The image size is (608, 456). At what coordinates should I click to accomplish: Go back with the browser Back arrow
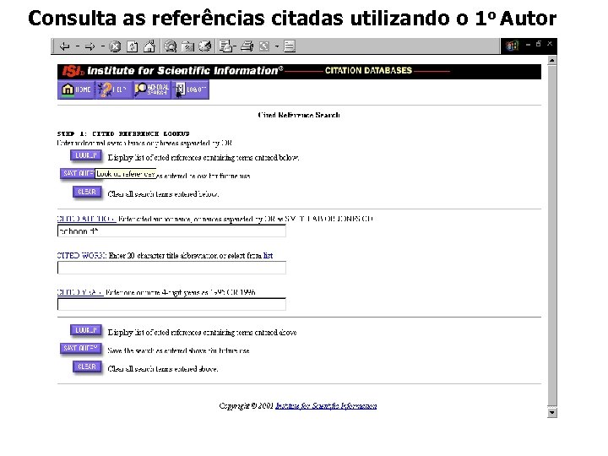pyautogui.click(x=65, y=46)
